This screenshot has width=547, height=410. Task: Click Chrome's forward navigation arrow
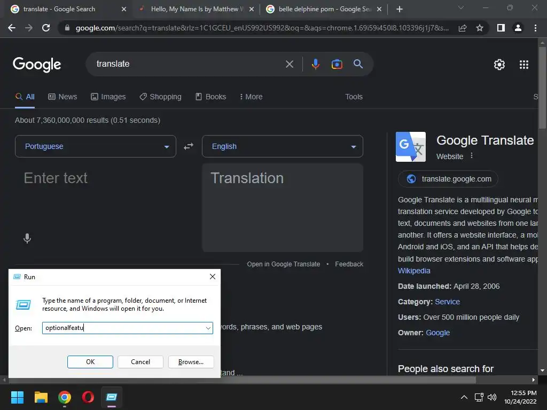point(29,28)
